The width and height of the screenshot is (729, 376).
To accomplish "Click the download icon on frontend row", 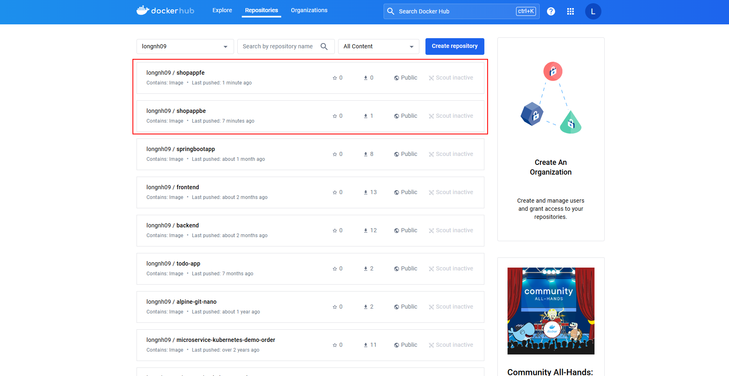I will pos(366,192).
